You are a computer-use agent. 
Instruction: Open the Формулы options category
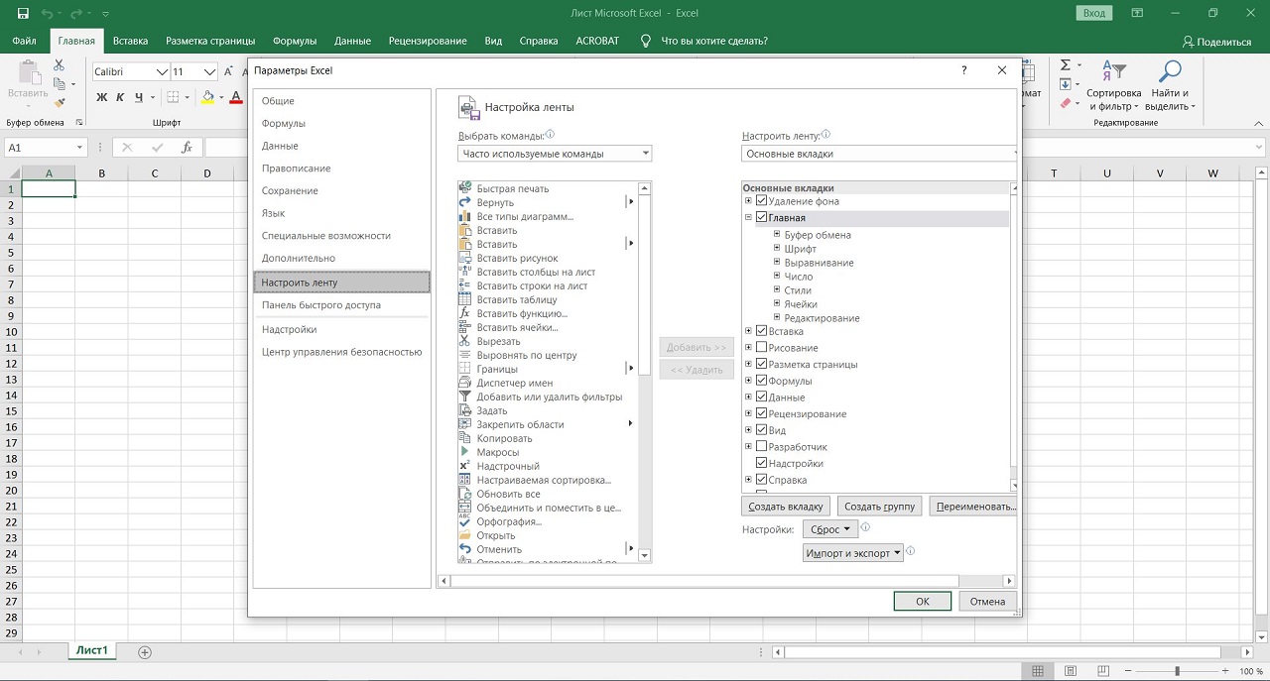[x=284, y=124]
